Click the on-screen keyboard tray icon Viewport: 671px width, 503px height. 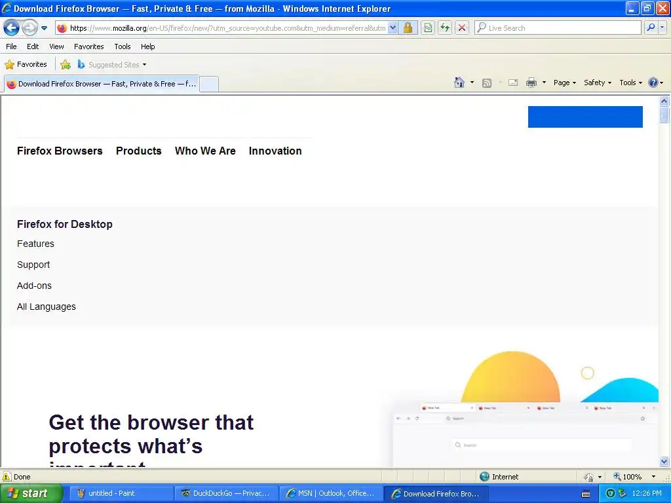coord(586,494)
